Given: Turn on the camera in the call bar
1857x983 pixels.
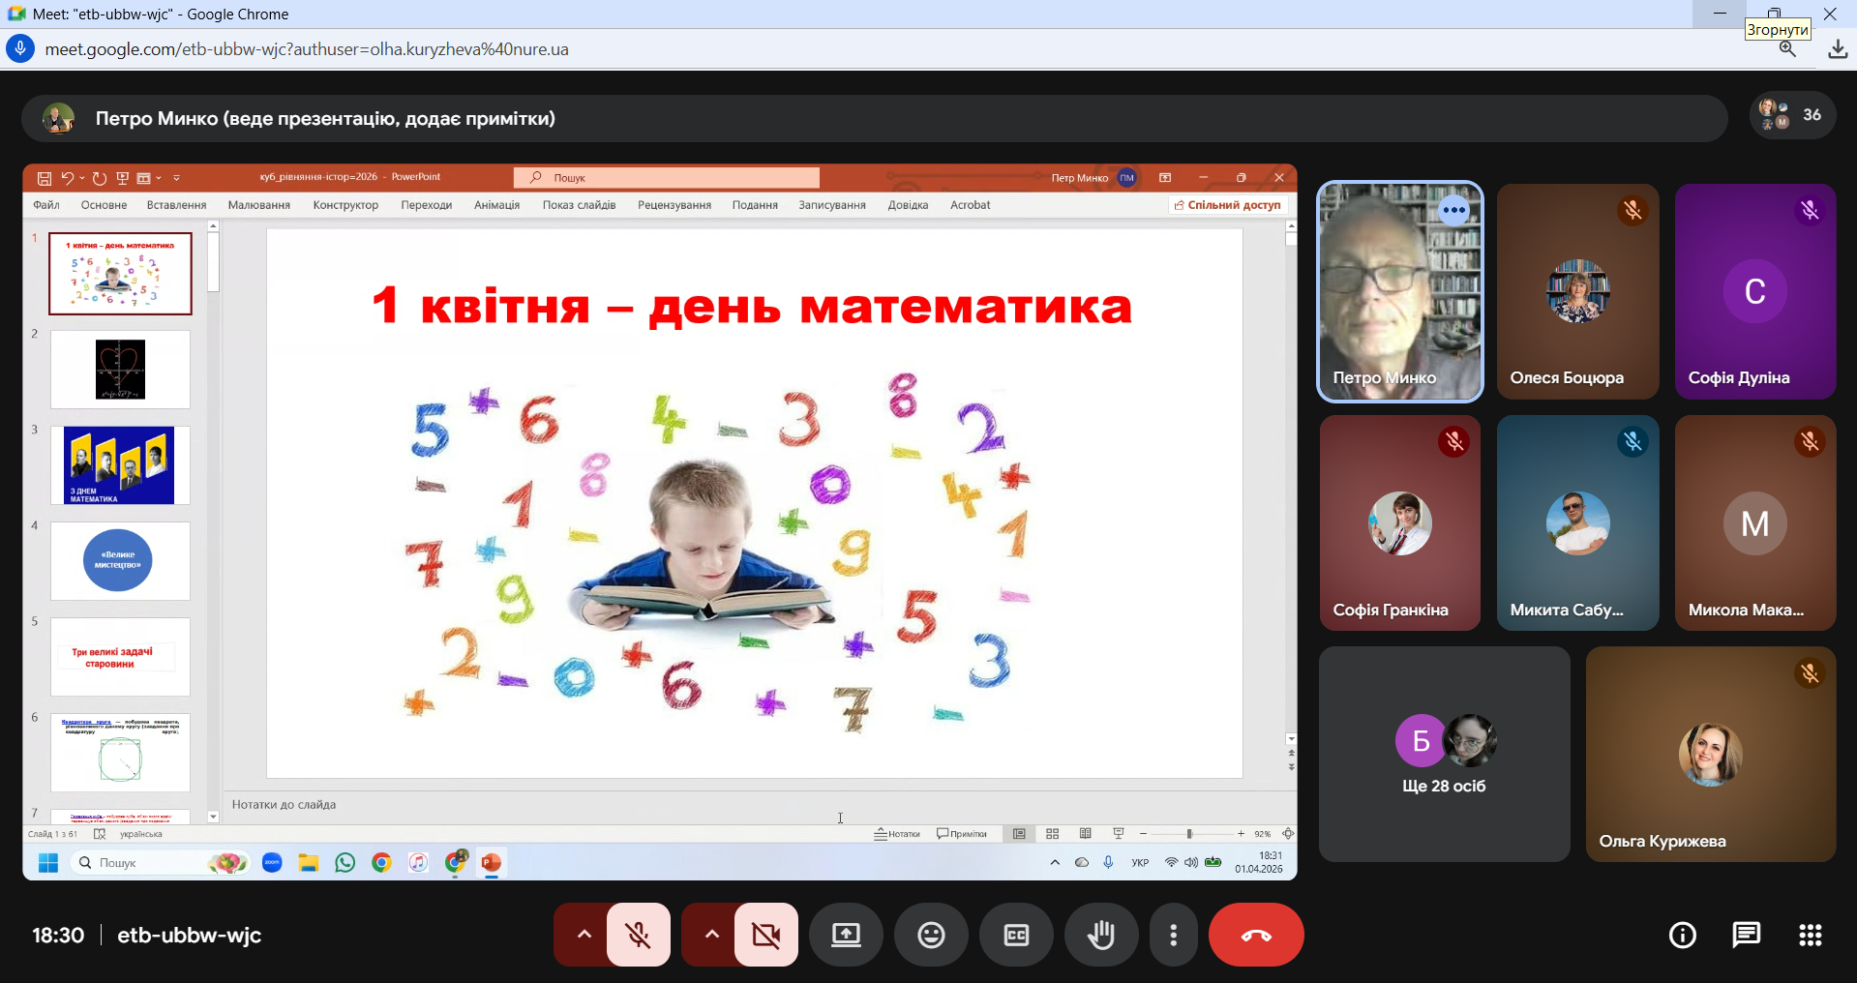Looking at the screenshot, I should coord(766,935).
